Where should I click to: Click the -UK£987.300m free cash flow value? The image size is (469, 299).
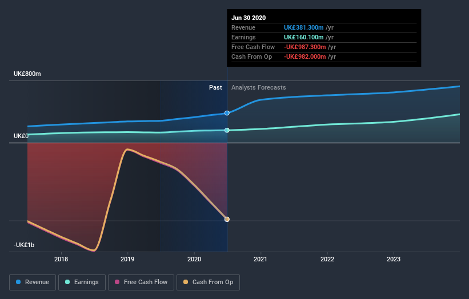(305, 47)
